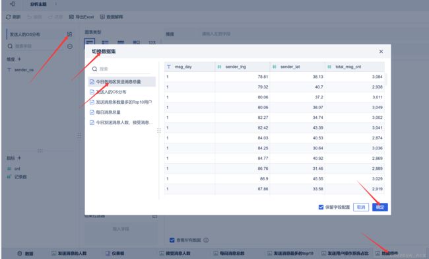Click the magnifier icon in dialog search

tap(94, 69)
